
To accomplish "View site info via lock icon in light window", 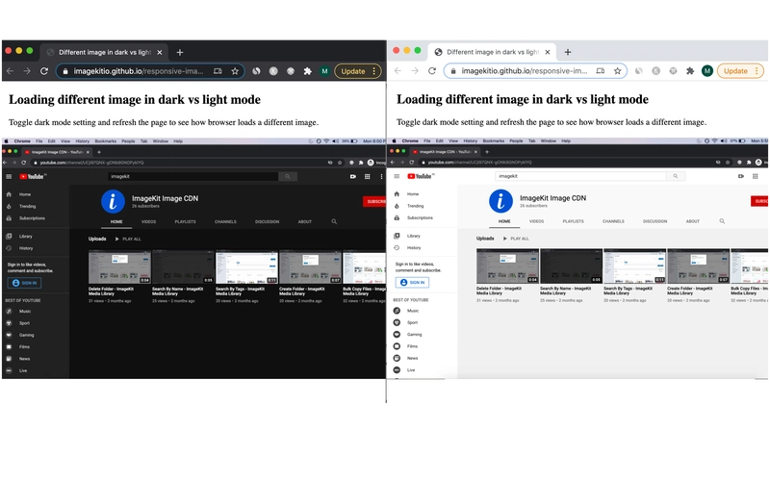I will click(x=452, y=70).
